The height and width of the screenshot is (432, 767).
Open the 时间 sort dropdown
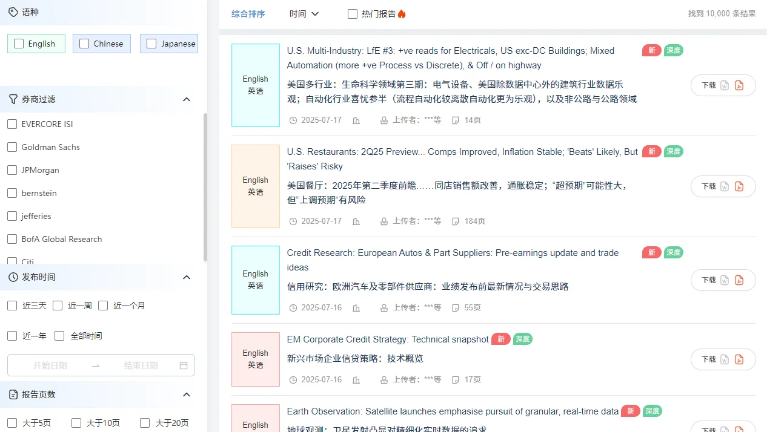coord(304,14)
